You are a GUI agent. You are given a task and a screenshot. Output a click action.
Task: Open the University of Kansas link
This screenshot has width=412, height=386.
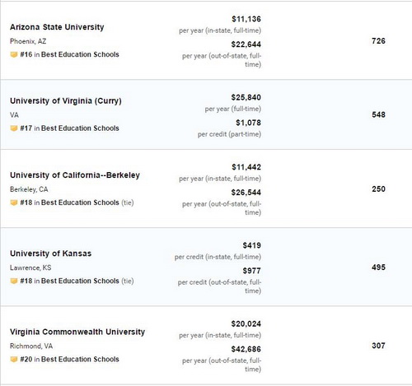point(51,253)
